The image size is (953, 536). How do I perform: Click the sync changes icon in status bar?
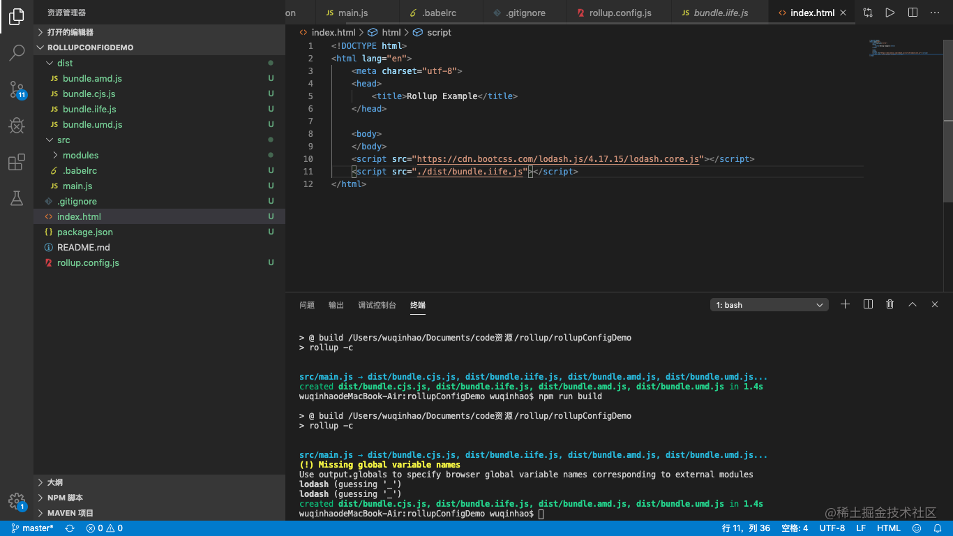70,528
